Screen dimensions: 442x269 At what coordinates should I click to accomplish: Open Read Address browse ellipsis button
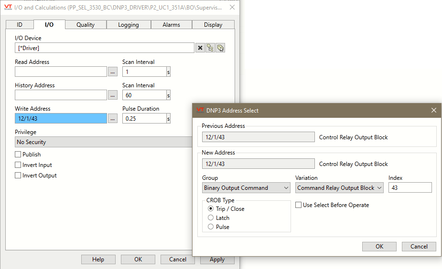coord(113,72)
